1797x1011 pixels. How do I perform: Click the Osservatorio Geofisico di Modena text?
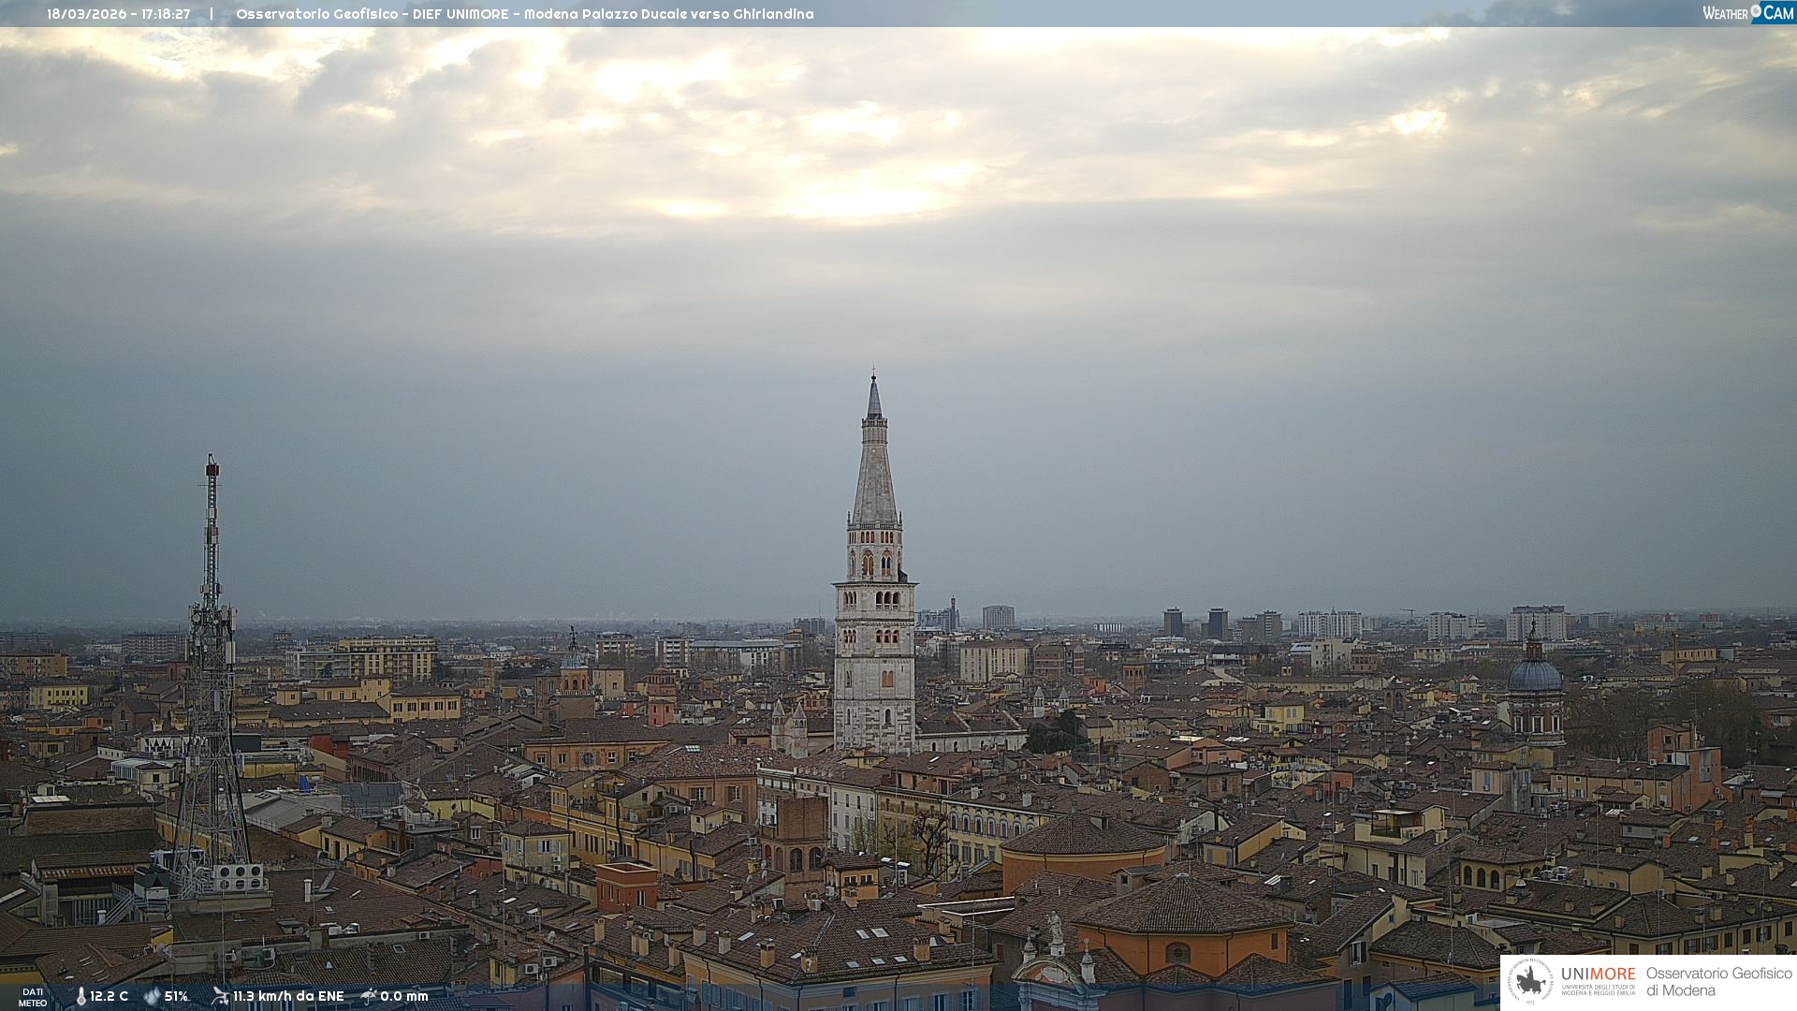pyautogui.click(x=1718, y=981)
